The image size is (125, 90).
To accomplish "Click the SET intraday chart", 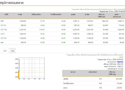I will pos(31,68).
